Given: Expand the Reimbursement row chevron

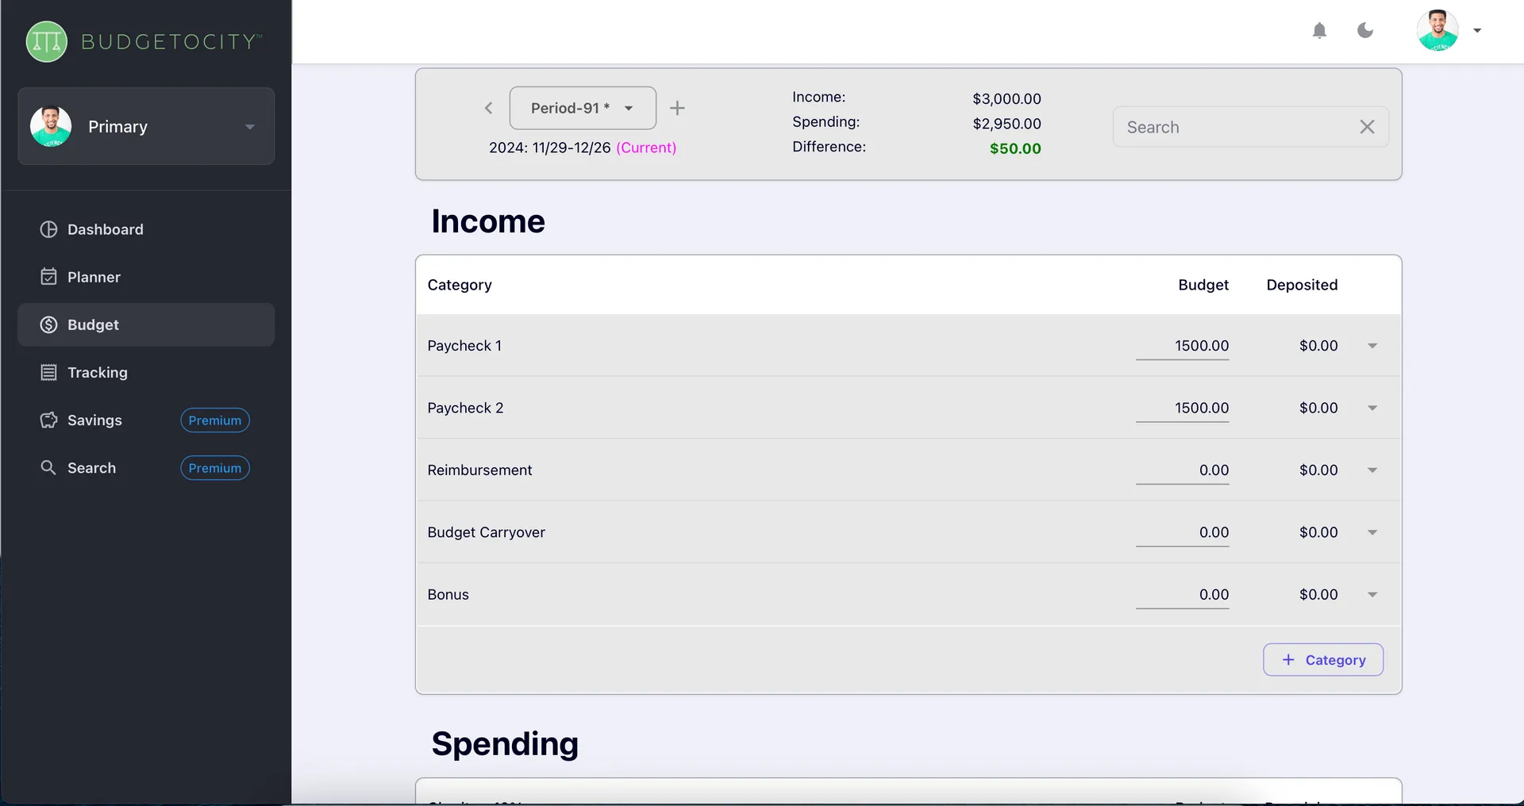Looking at the screenshot, I should [1372, 470].
